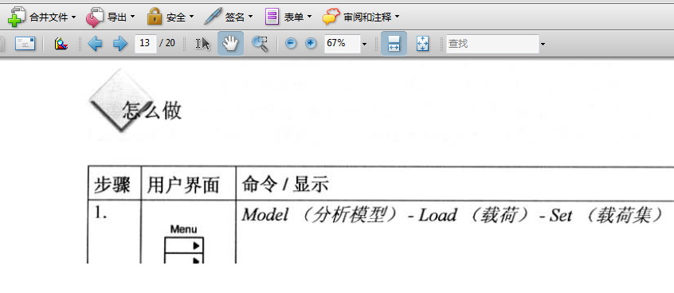Expand the zoom percentage dropdown arrow
674x293 pixels.
(365, 44)
